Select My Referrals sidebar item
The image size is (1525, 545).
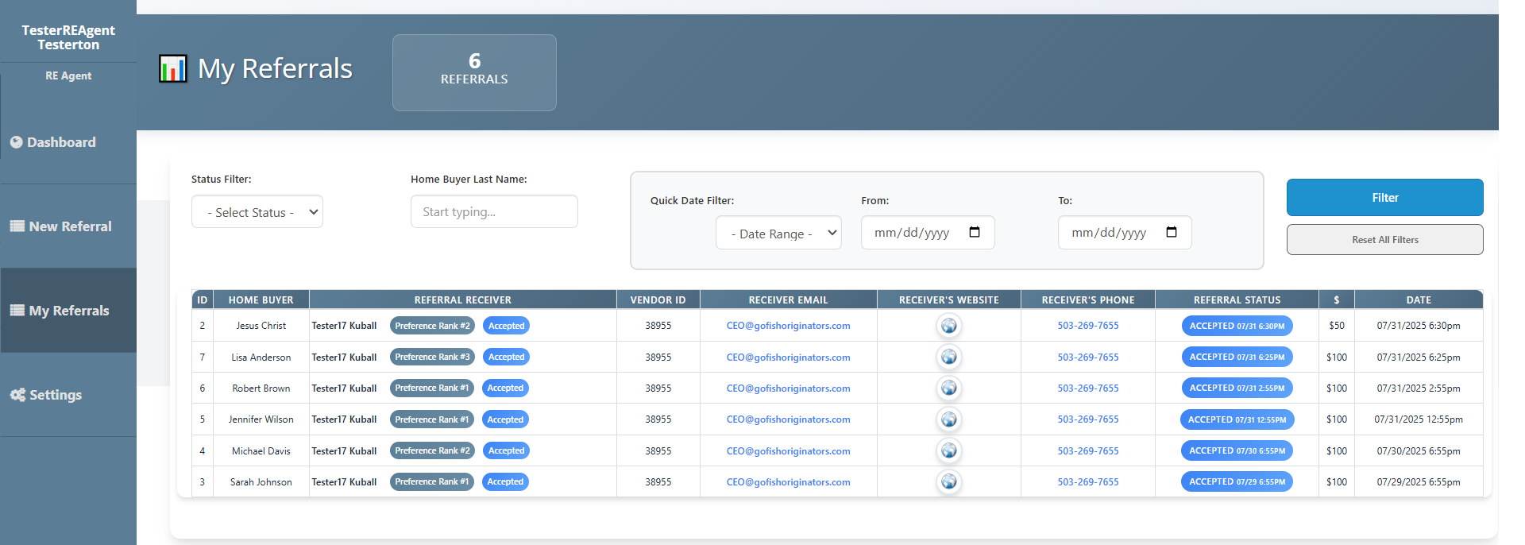pyautogui.click(x=68, y=311)
